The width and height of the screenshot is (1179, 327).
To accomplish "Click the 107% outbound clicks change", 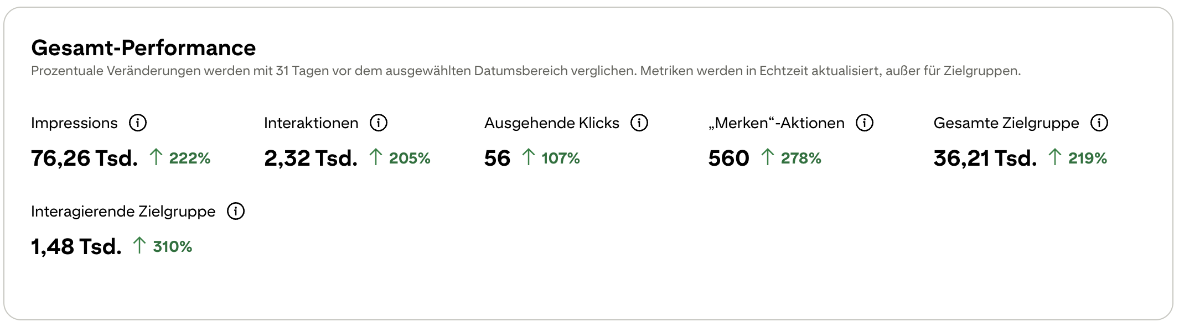I will 560,159.
